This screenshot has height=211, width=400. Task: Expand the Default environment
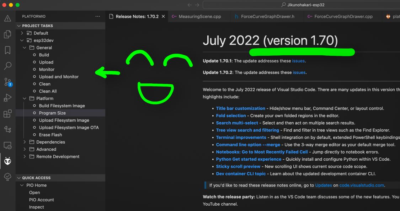point(22,33)
